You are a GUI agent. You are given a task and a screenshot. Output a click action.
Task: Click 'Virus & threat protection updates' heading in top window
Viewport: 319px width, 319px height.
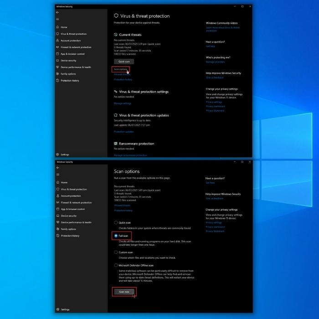(144, 115)
